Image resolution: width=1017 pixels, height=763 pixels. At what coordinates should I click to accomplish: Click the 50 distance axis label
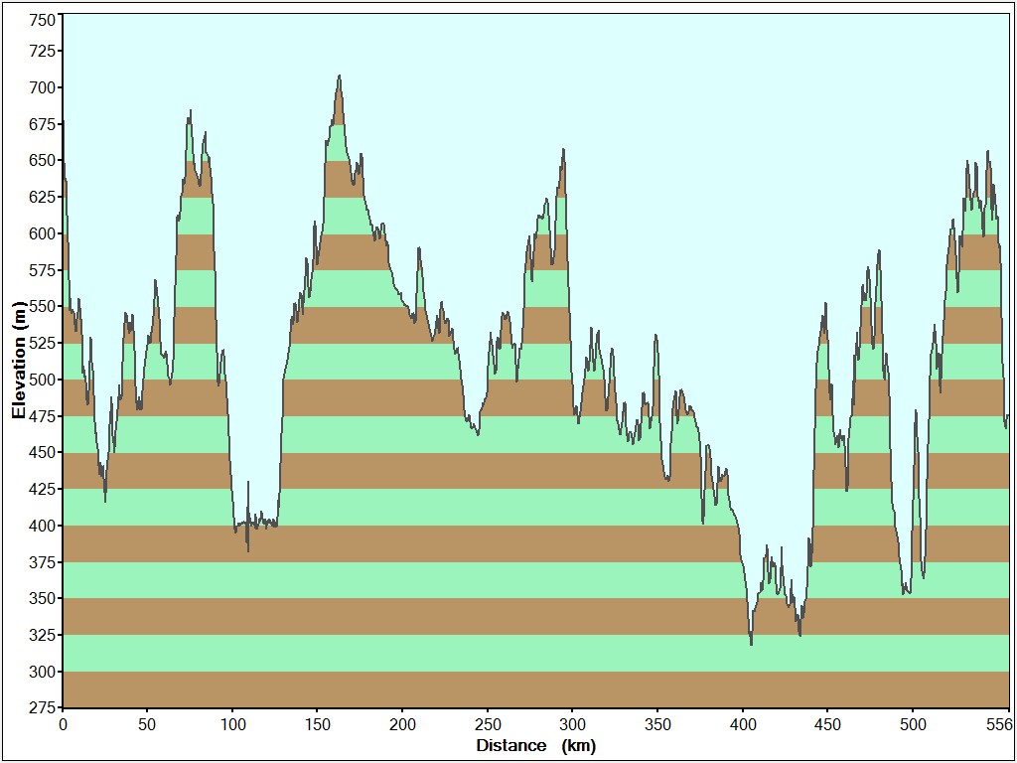[x=147, y=724]
